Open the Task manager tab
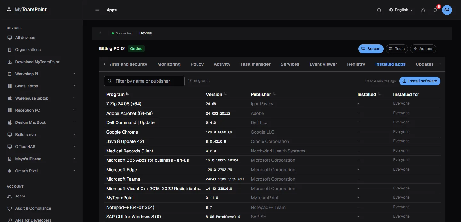The image size is (461, 222). [255, 64]
